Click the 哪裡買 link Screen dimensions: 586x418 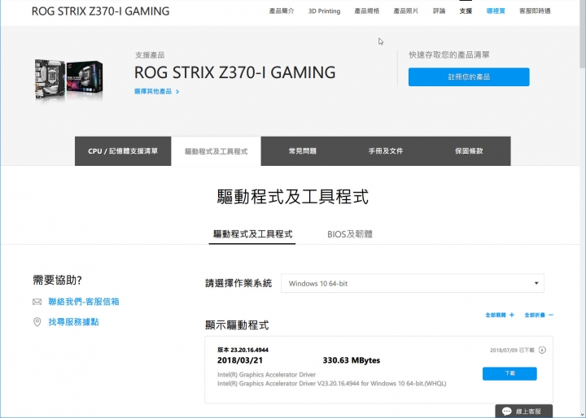point(496,11)
